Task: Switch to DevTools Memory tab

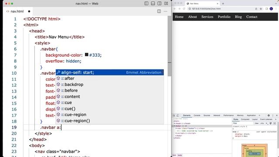Action: pos(240,115)
